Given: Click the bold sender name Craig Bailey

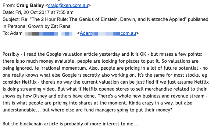Looking at the screenshot, I should coord(30,5).
